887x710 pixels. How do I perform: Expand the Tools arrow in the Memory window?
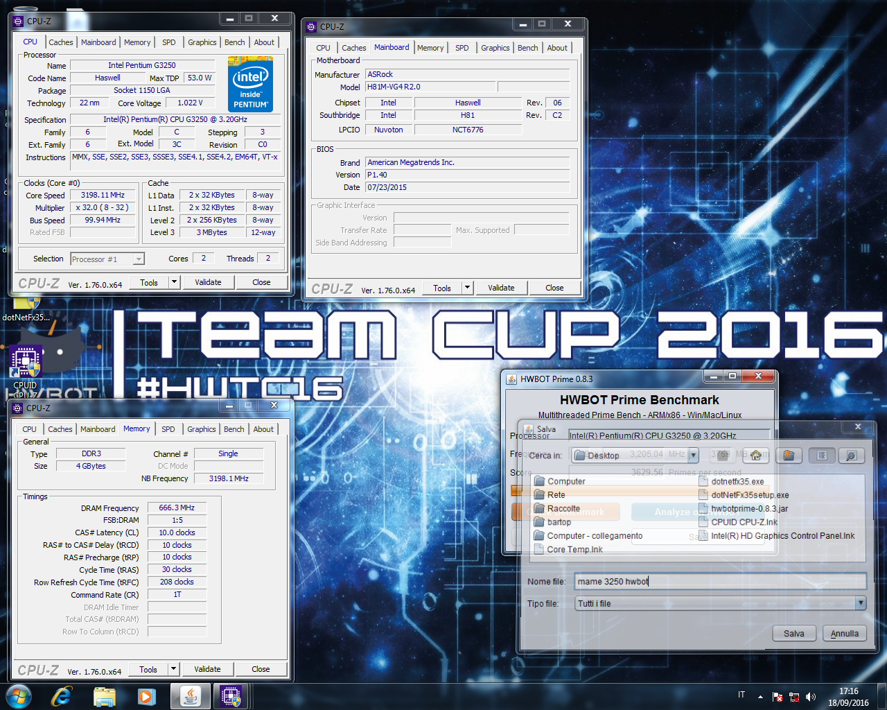(x=173, y=669)
